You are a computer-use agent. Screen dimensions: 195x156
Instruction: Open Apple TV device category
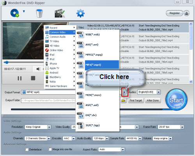[x=60, y=68]
